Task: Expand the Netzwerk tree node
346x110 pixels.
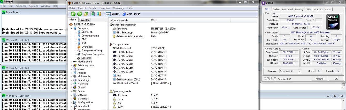Action: point(71,84)
